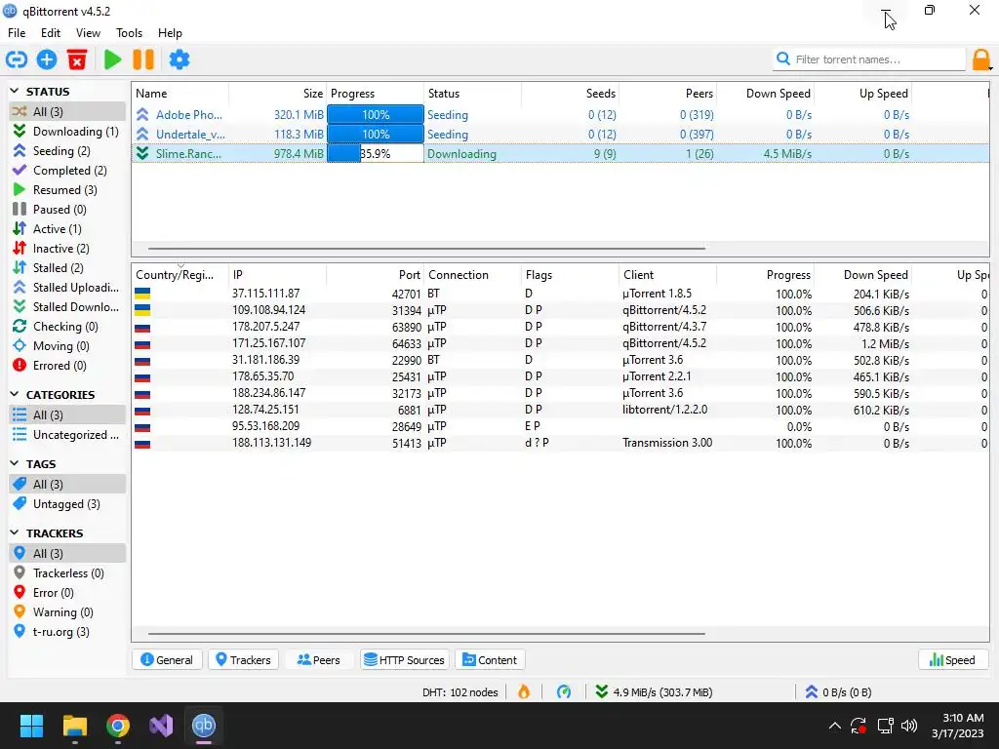Open the View menu
Viewport: 999px width, 749px height.
coord(88,33)
